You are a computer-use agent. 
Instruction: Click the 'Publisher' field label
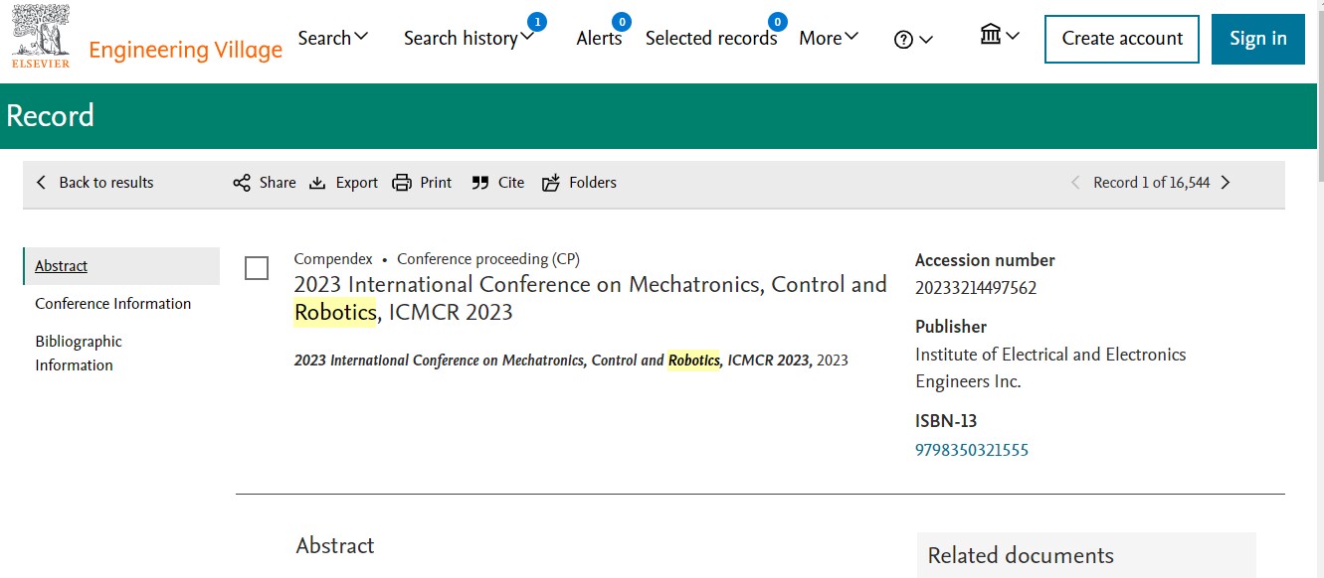951,327
